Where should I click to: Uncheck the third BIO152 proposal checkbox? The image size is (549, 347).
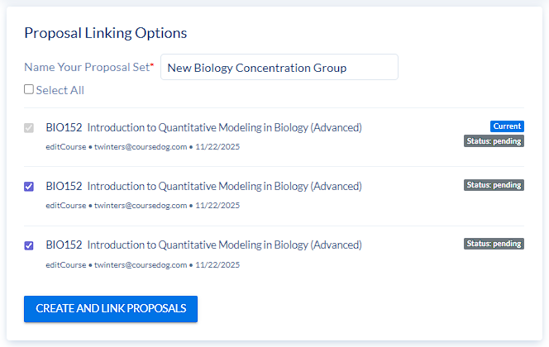[29, 245]
